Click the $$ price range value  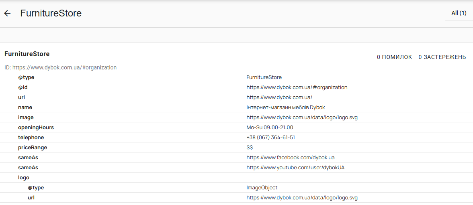(x=250, y=148)
